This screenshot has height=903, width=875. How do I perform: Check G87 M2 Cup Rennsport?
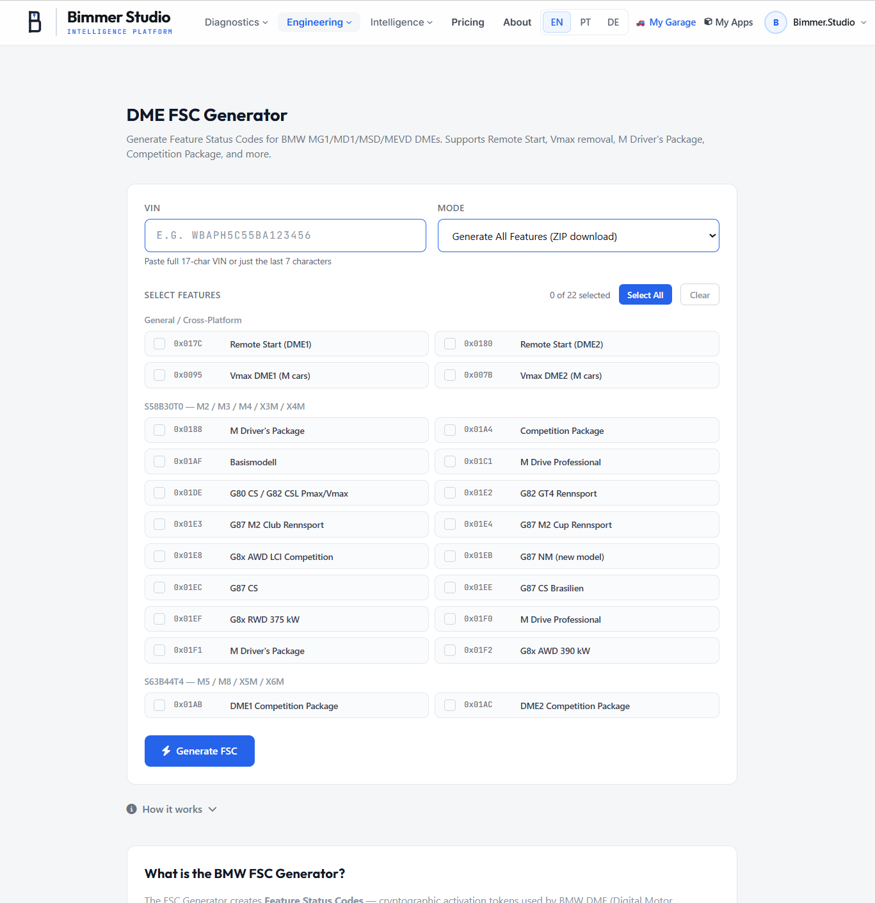(x=450, y=524)
